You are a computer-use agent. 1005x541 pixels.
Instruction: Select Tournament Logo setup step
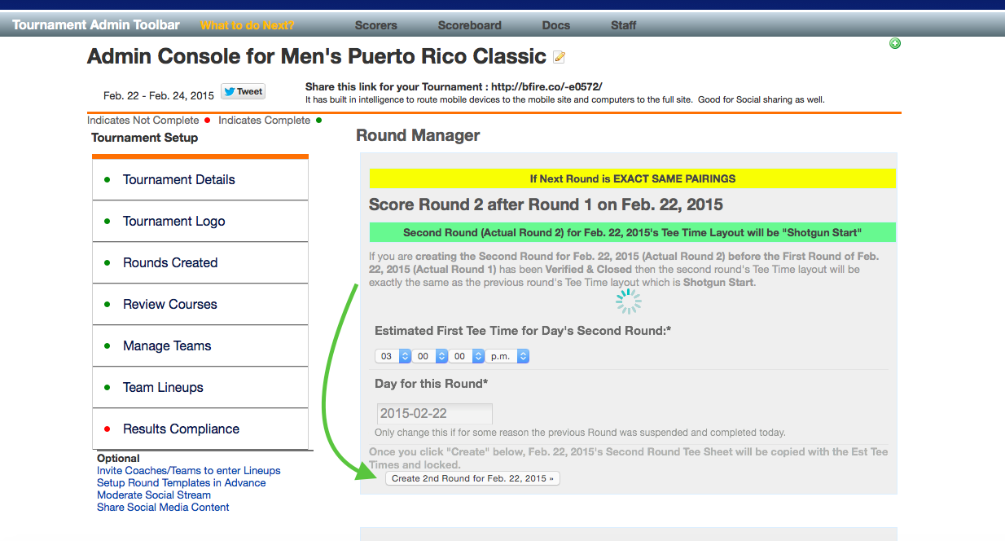[173, 222]
